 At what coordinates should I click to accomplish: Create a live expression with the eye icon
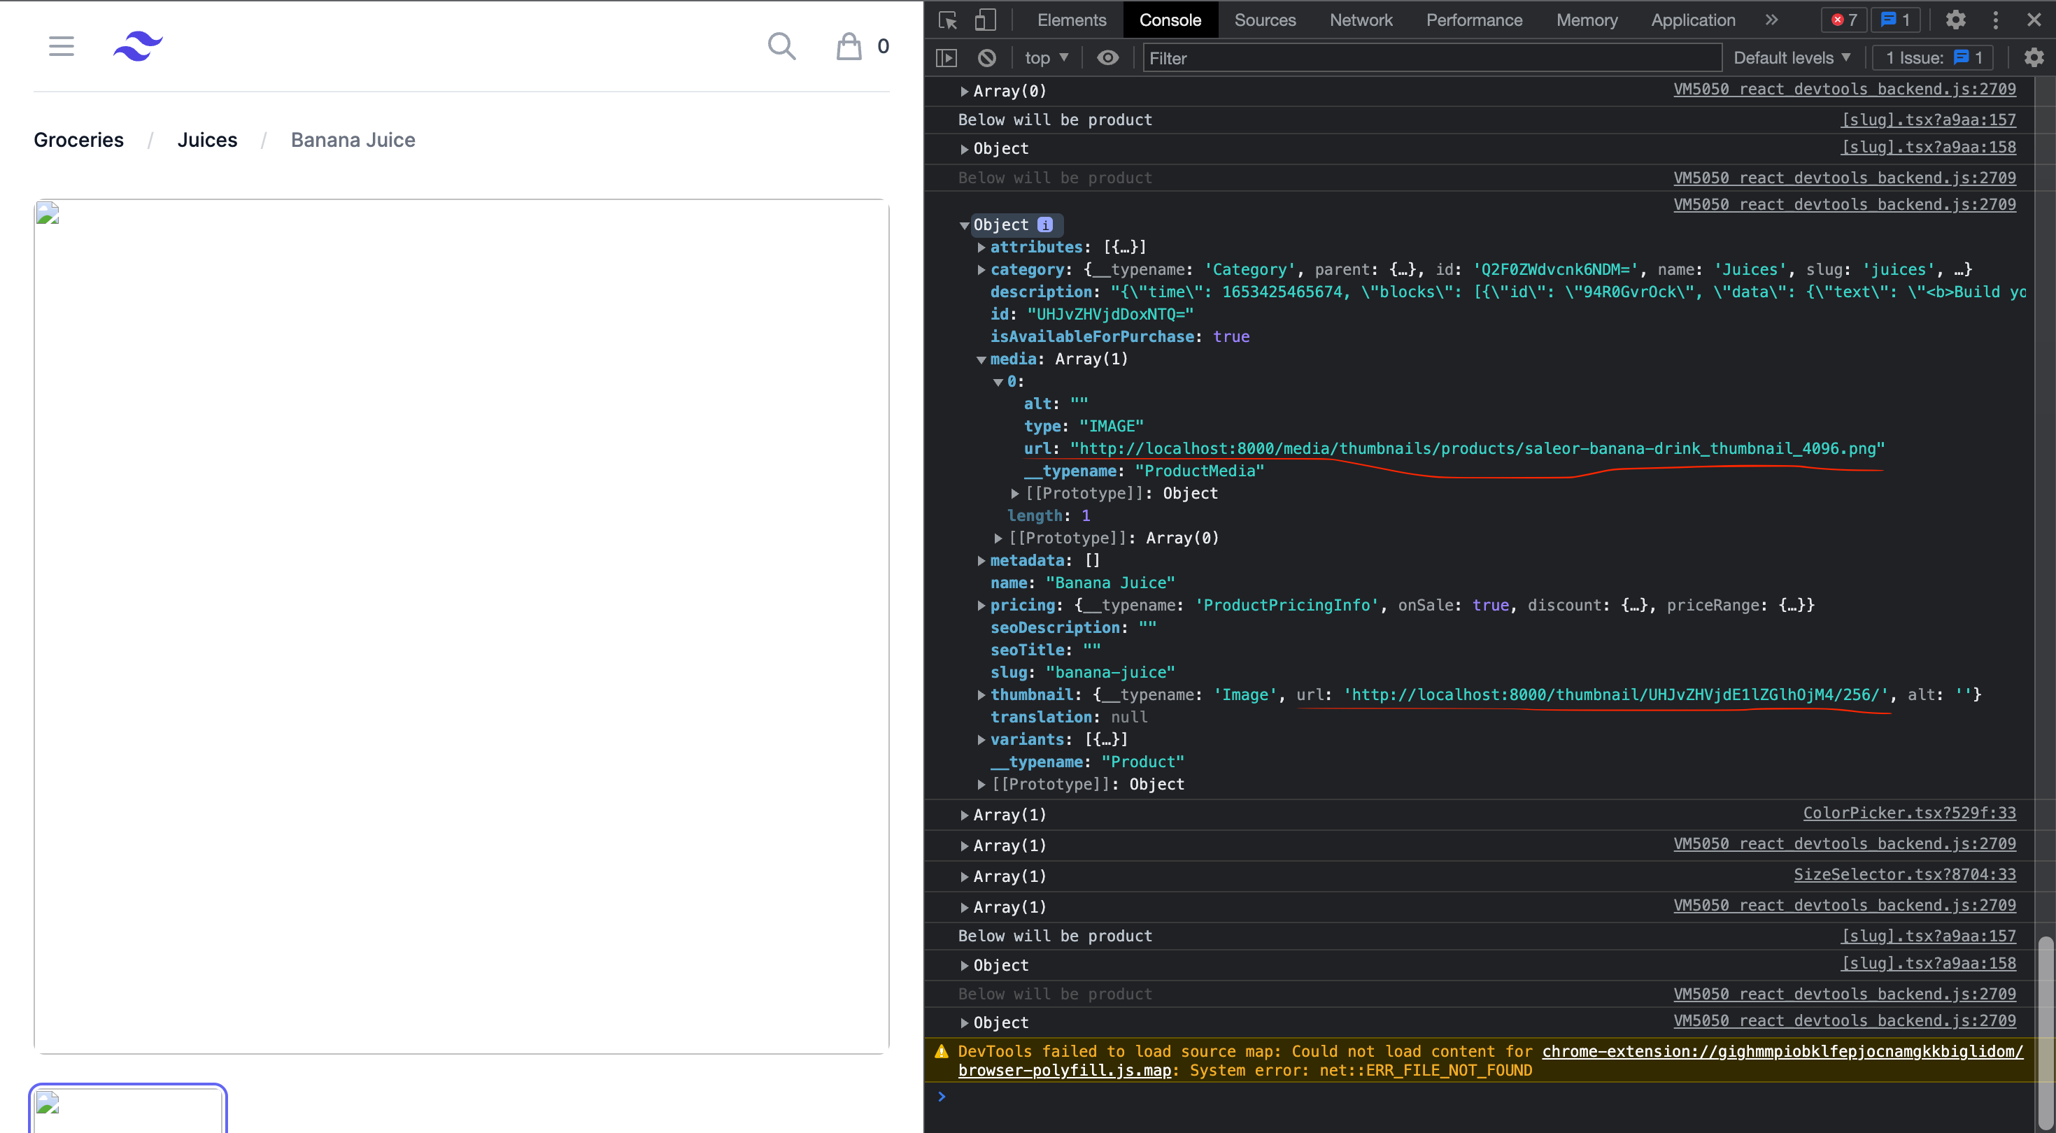click(x=1108, y=57)
